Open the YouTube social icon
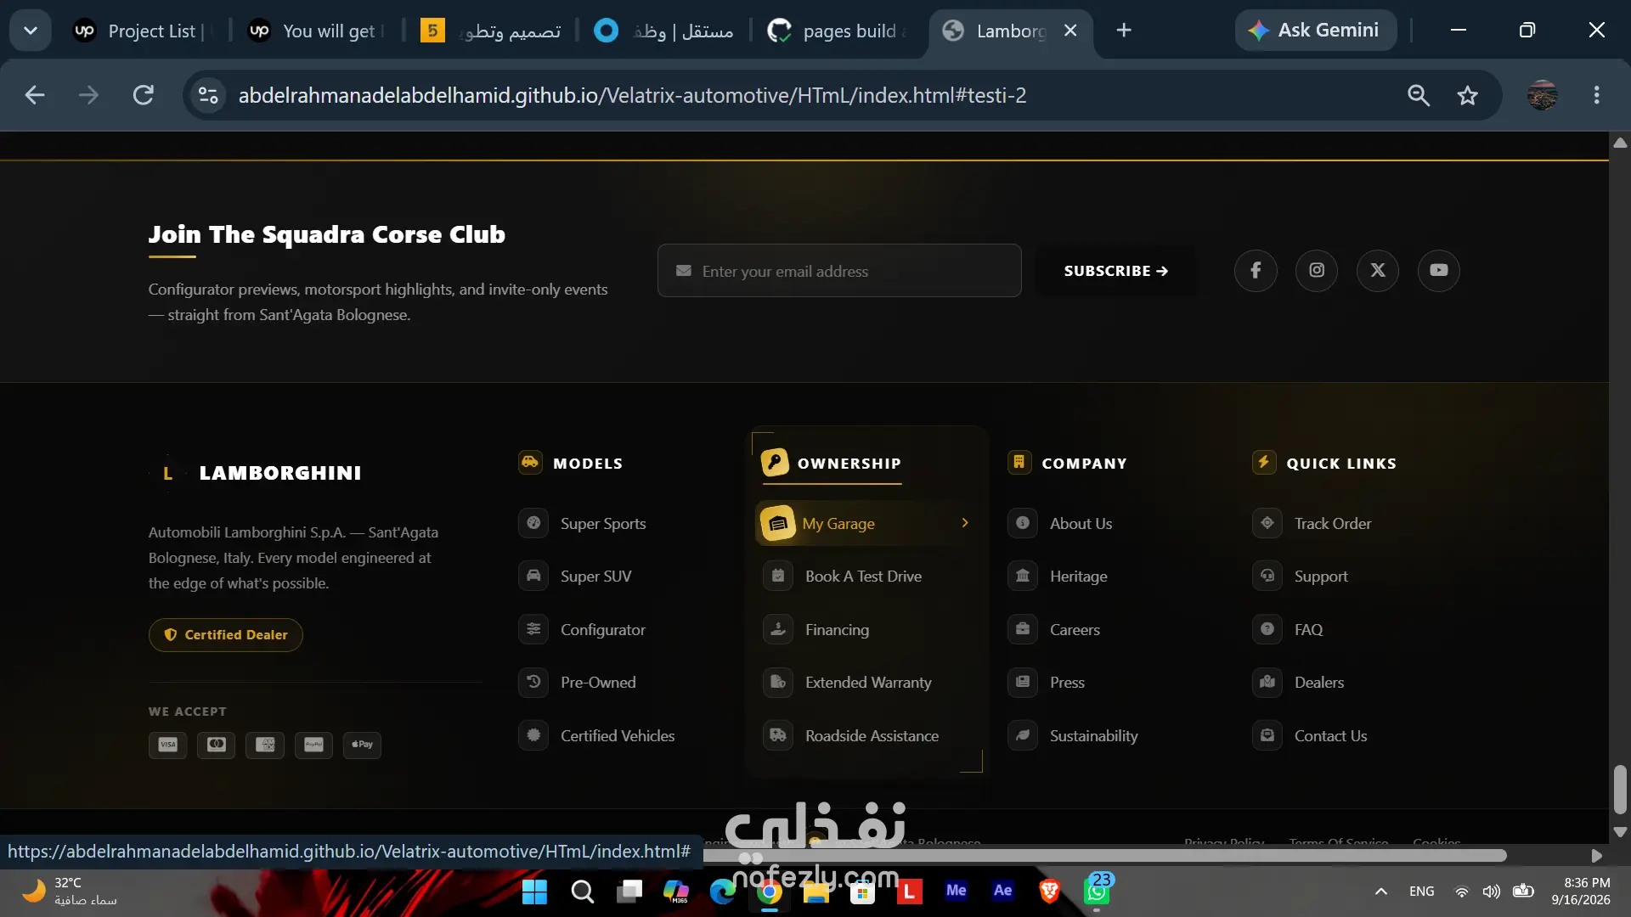The height and width of the screenshot is (917, 1631). 1439,270
